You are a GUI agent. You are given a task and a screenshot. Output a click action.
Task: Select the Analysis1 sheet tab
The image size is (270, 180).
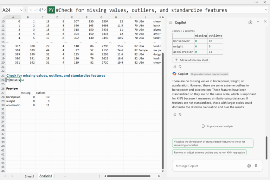click(x=46, y=176)
